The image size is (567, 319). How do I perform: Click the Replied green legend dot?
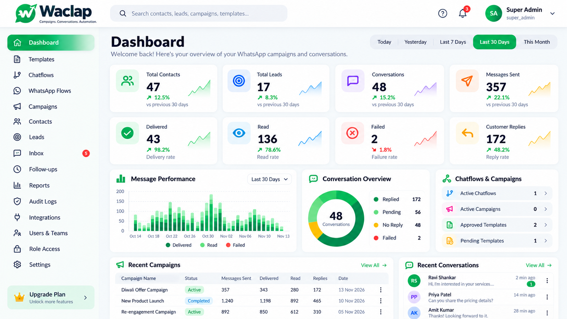point(376,200)
